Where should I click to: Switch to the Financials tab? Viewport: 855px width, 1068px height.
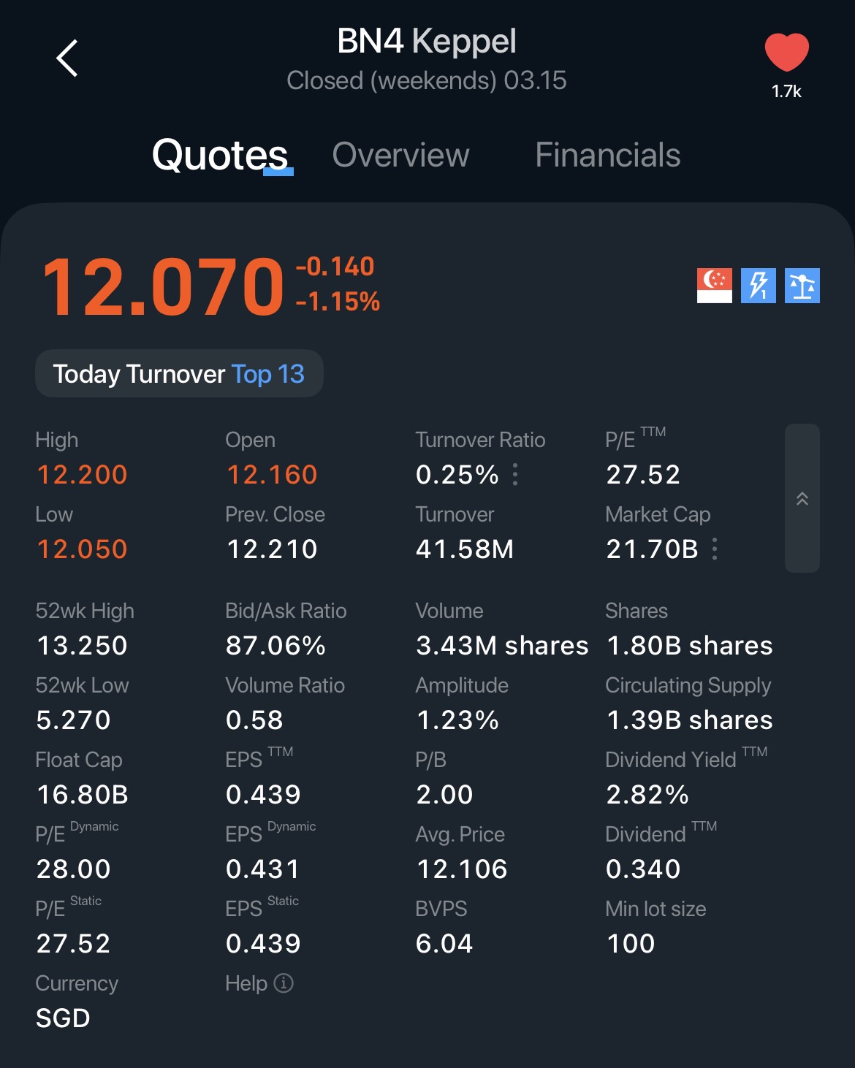607,155
